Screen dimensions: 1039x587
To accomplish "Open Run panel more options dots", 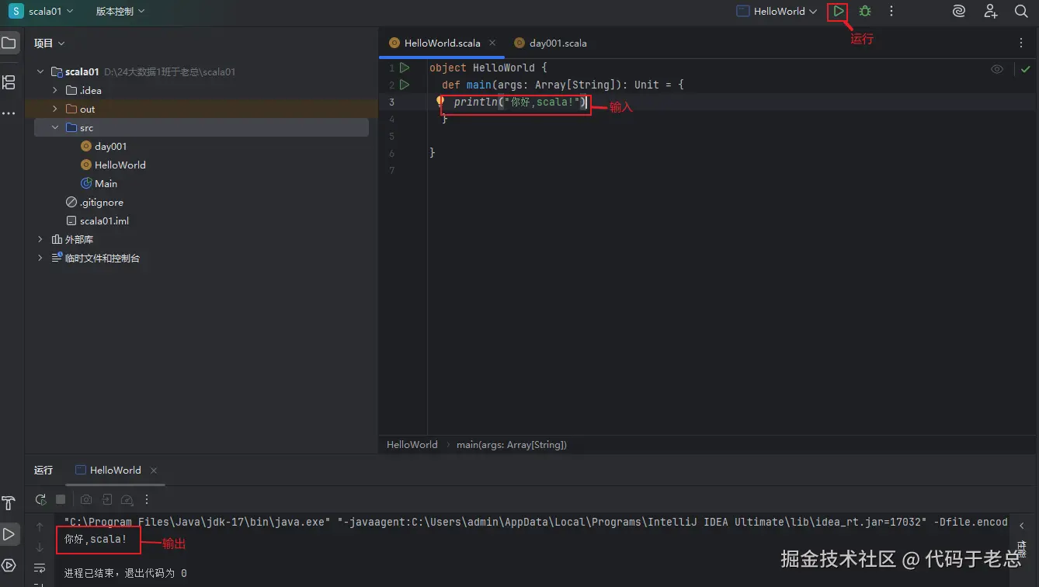I will pos(147,500).
